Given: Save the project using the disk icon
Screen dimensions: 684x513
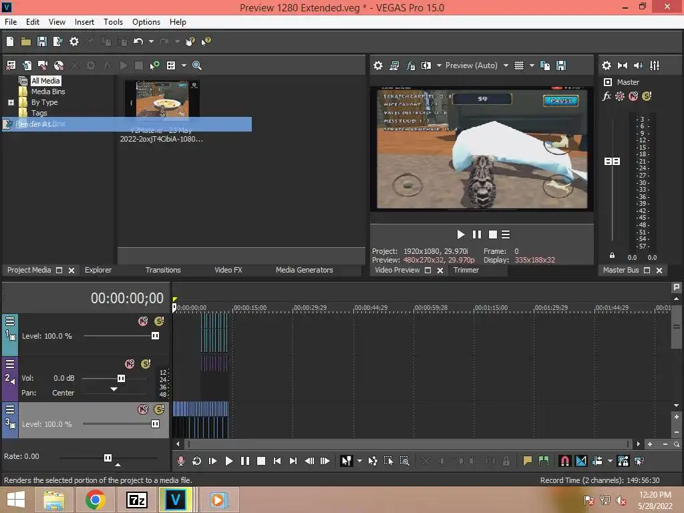Looking at the screenshot, I should coord(42,41).
